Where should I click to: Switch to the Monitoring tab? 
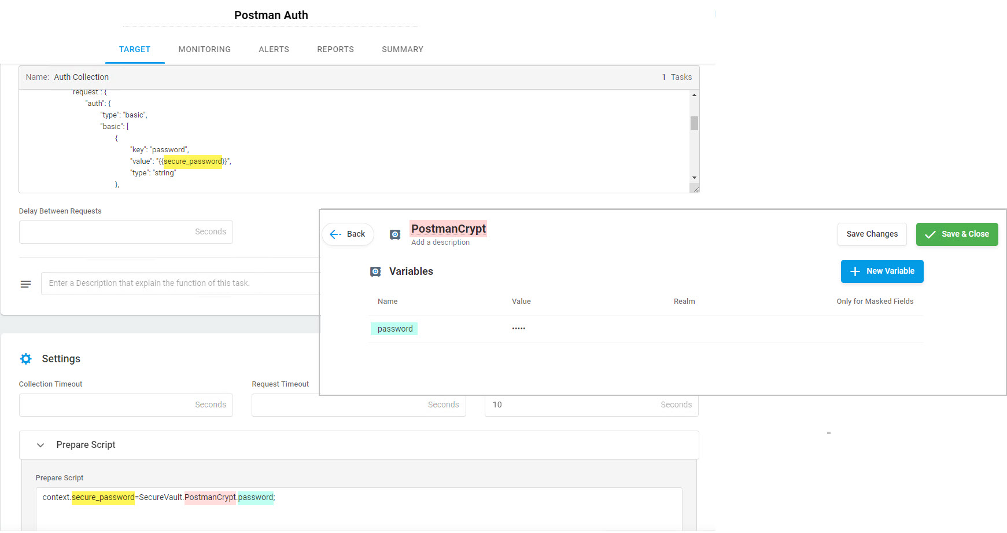tap(204, 49)
